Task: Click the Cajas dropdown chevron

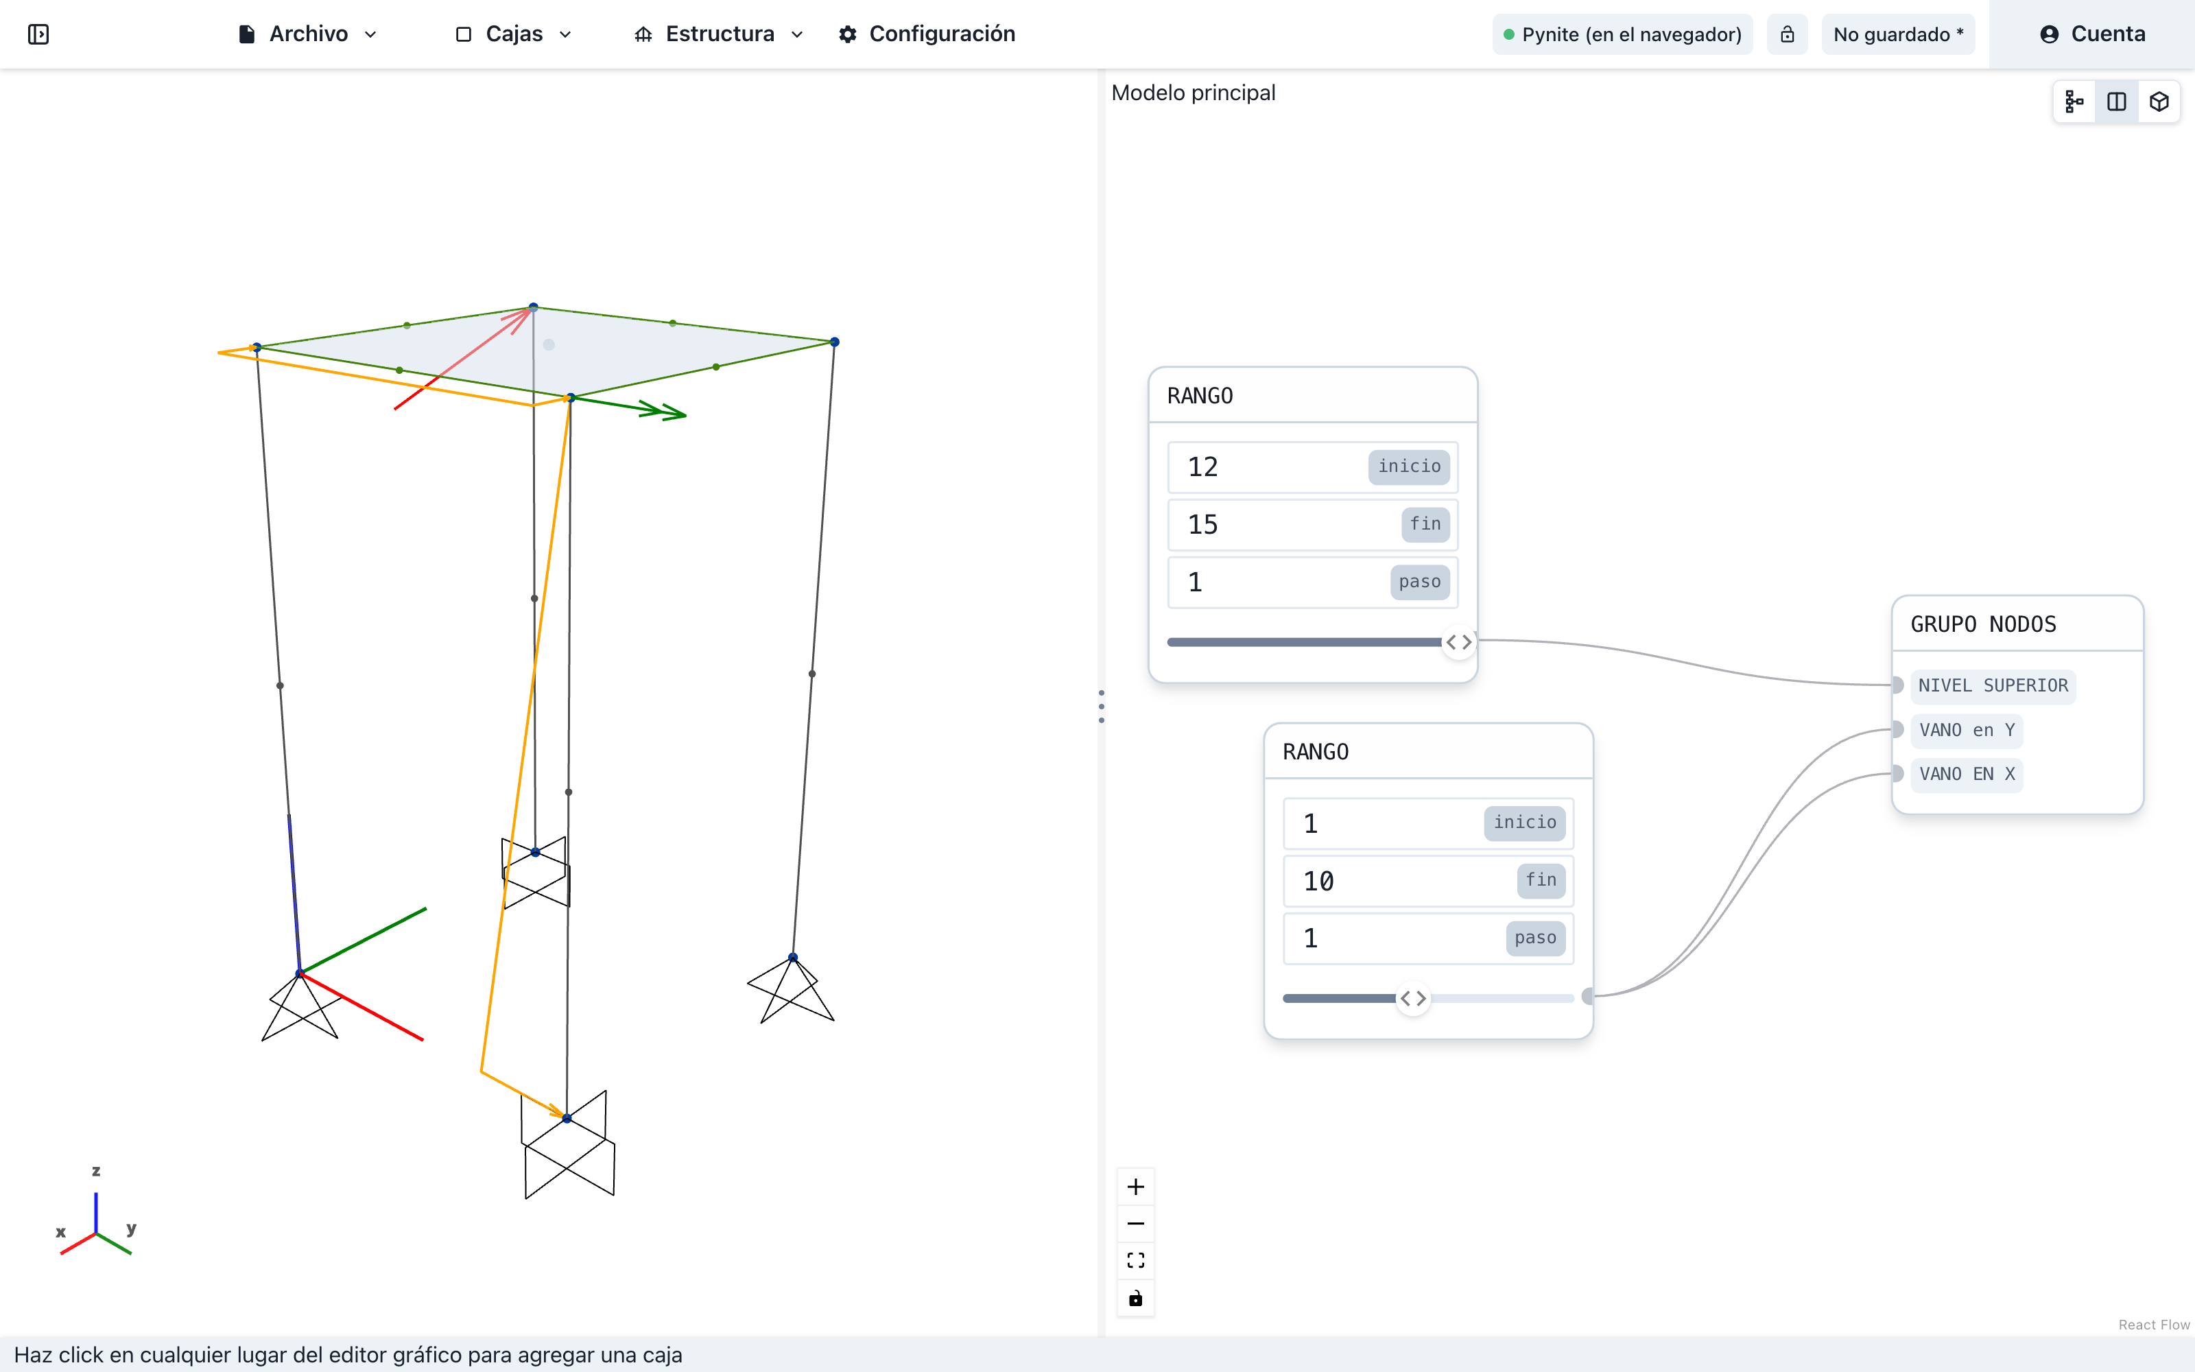Action: pyautogui.click(x=565, y=34)
